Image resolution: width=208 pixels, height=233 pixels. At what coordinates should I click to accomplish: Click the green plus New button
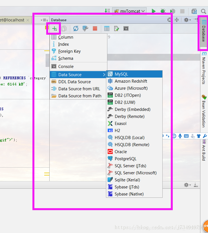[x=54, y=28]
